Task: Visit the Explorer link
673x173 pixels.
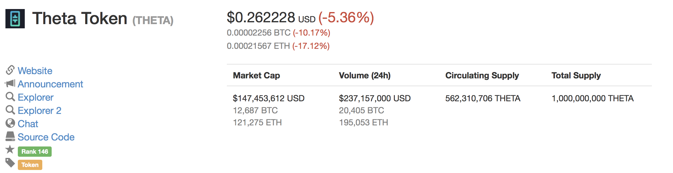Action: coord(36,97)
